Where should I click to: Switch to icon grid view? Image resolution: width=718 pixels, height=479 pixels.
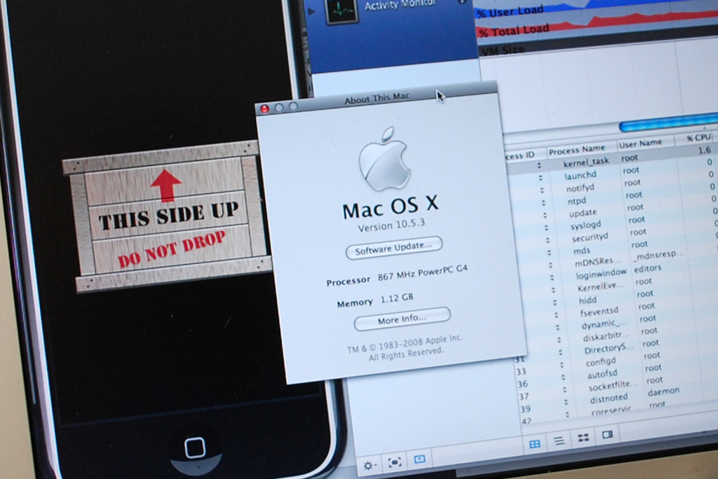coord(534,444)
